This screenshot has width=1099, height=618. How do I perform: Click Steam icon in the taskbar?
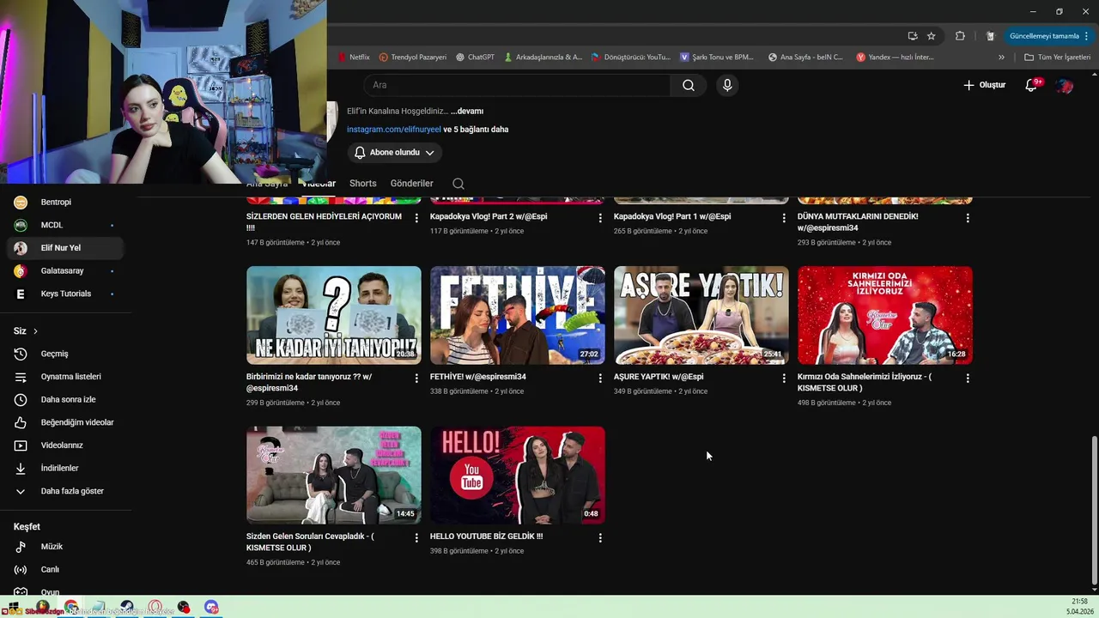tap(126, 608)
